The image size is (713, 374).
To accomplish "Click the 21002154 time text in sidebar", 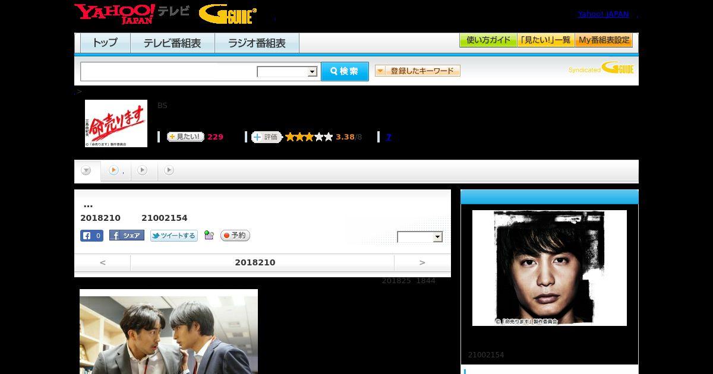I will pyautogui.click(x=486, y=355).
